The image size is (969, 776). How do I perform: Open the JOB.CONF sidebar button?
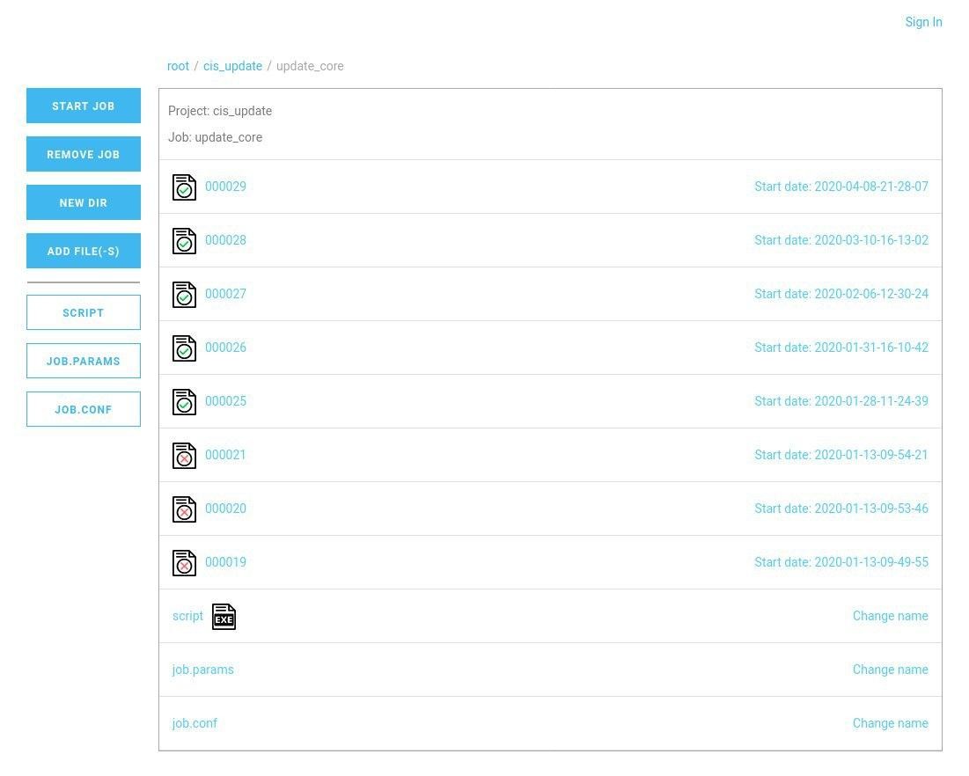point(84,409)
